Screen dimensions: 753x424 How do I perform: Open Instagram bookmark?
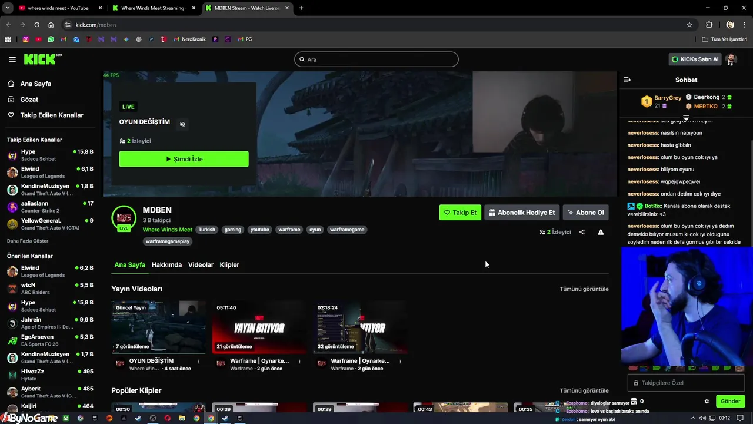[x=26, y=39]
